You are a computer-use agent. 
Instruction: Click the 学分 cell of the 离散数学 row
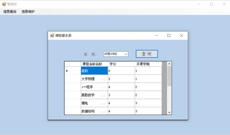point(121,95)
